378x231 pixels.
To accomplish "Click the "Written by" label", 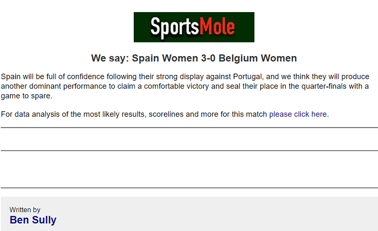I will 25,210.
